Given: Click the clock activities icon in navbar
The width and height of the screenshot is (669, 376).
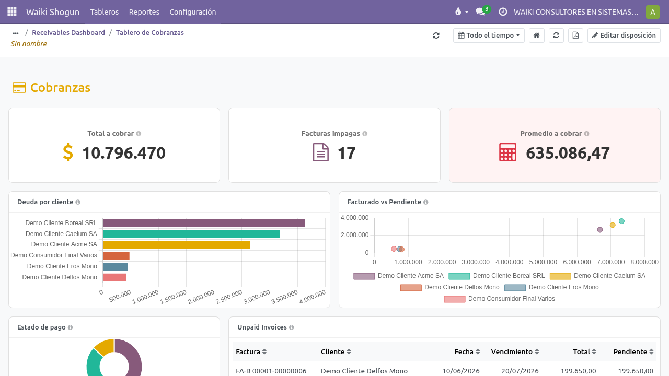Looking at the screenshot, I should click(x=503, y=11).
